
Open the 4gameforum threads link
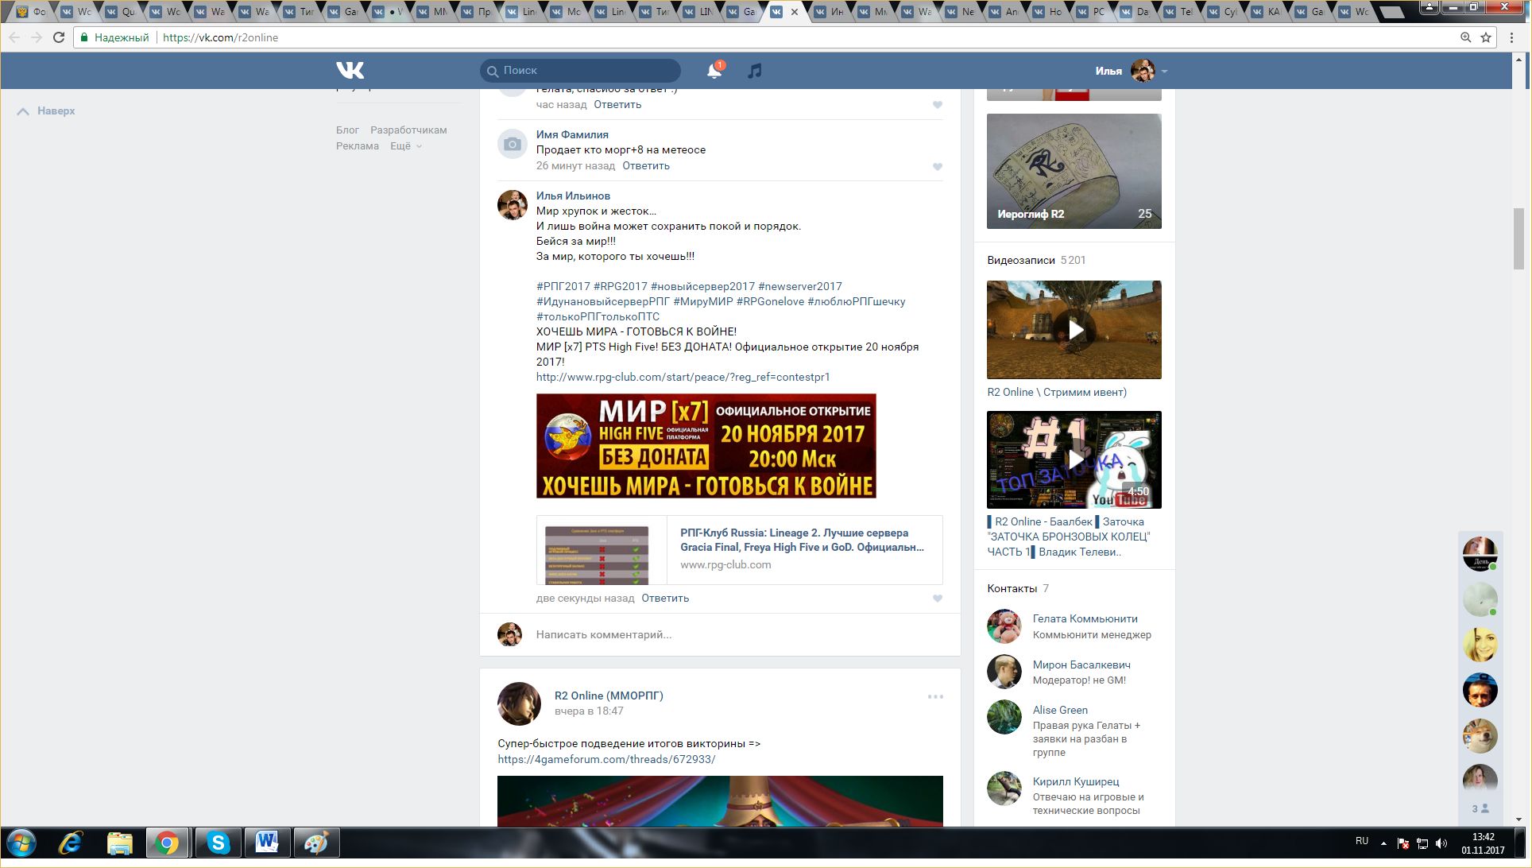coord(606,759)
